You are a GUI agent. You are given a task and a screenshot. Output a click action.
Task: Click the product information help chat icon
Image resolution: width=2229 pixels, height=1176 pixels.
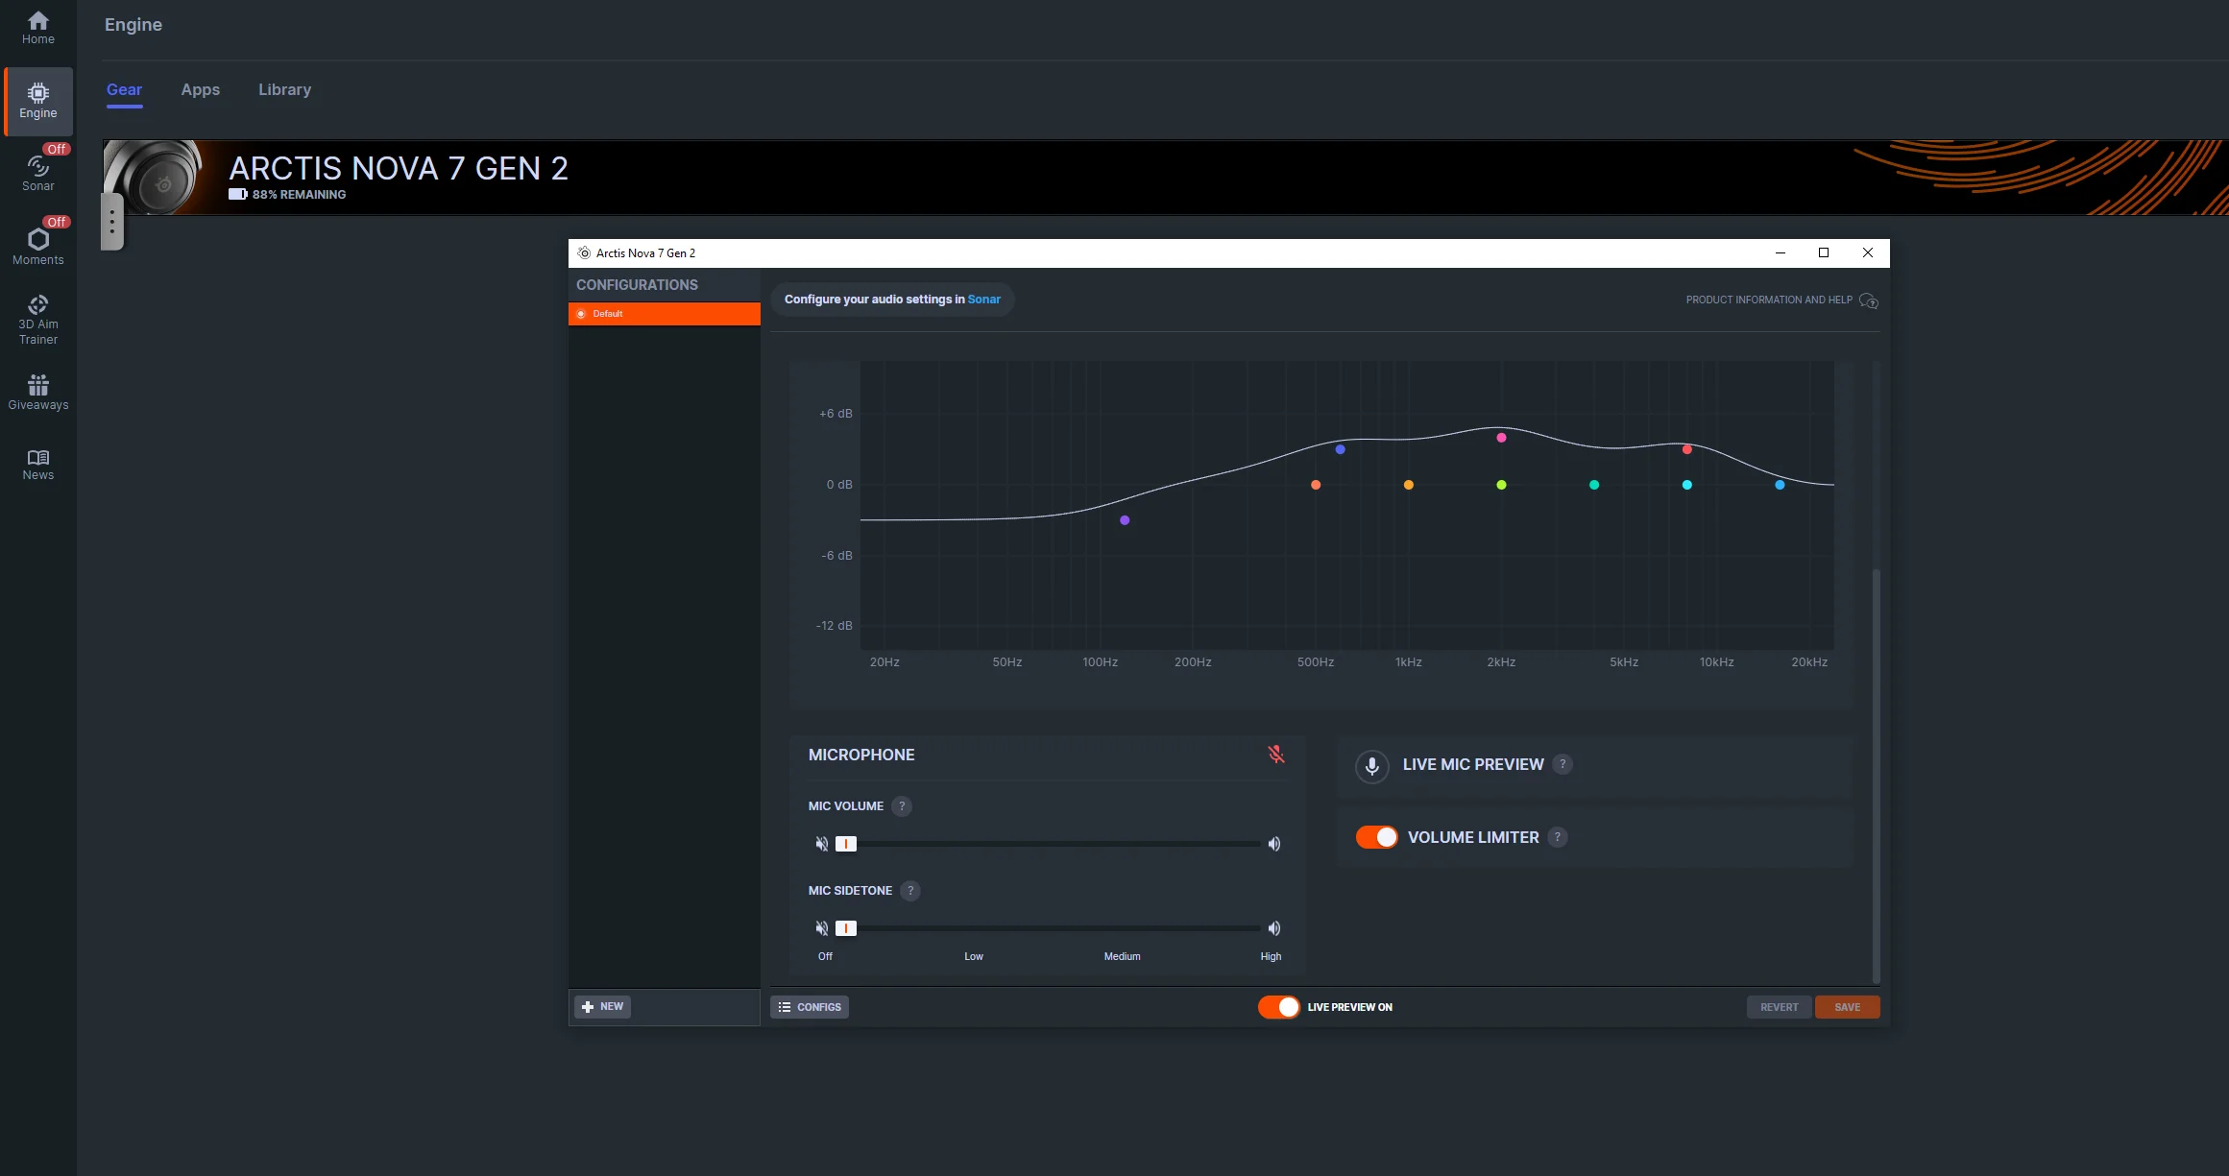point(1868,300)
